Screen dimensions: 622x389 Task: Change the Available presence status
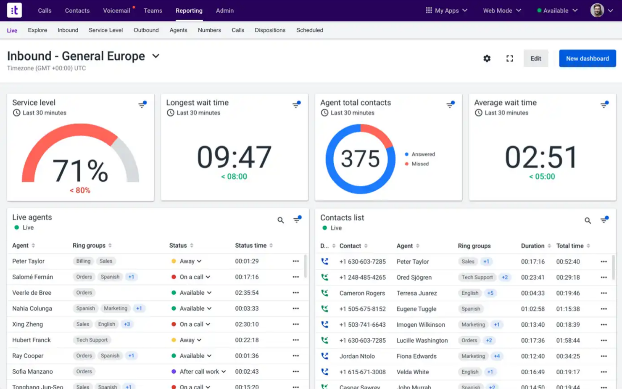pos(556,11)
